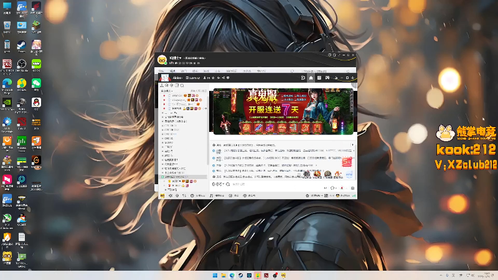Click the share icon in channel header
Image resolution: width=498 pixels, height=280 pixels.
(x=223, y=78)
